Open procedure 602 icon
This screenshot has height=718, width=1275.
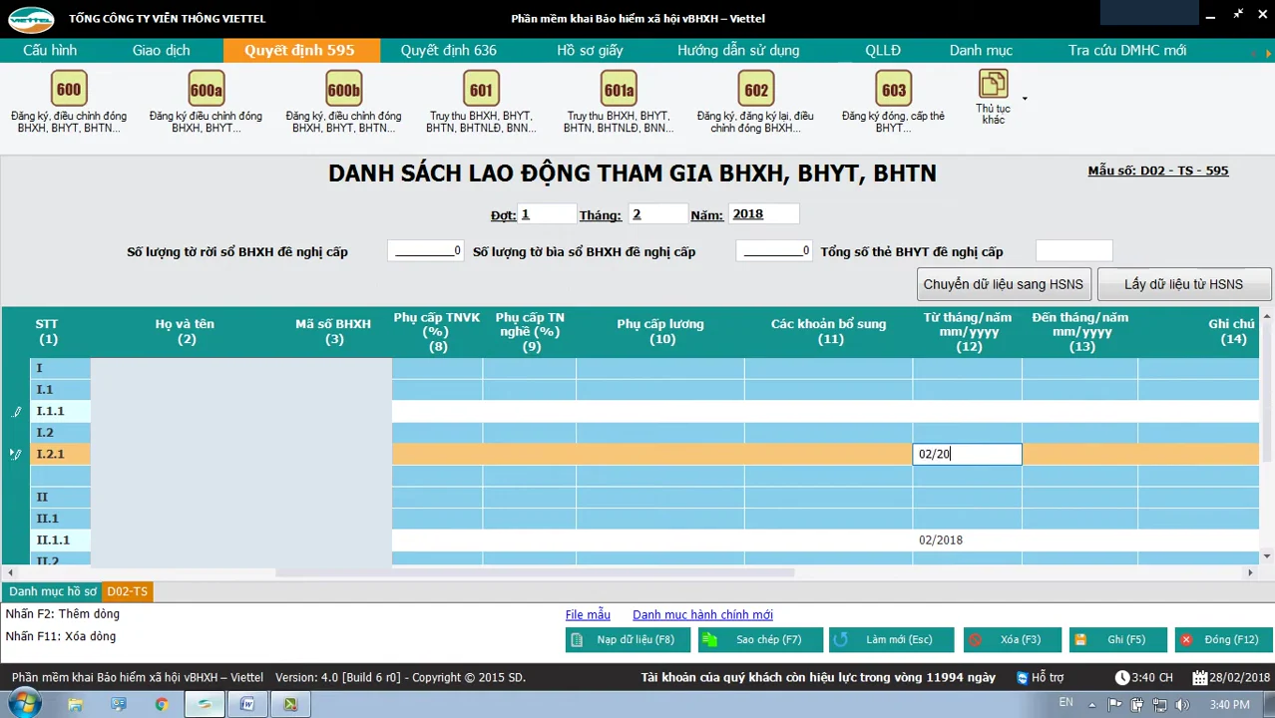(756, 90)
